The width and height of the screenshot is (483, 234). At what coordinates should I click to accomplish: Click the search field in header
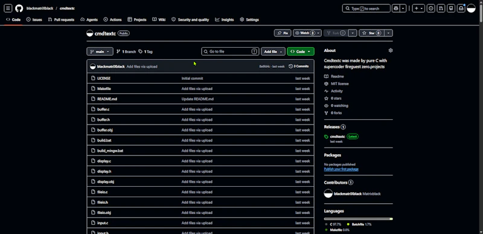(366, 8)
